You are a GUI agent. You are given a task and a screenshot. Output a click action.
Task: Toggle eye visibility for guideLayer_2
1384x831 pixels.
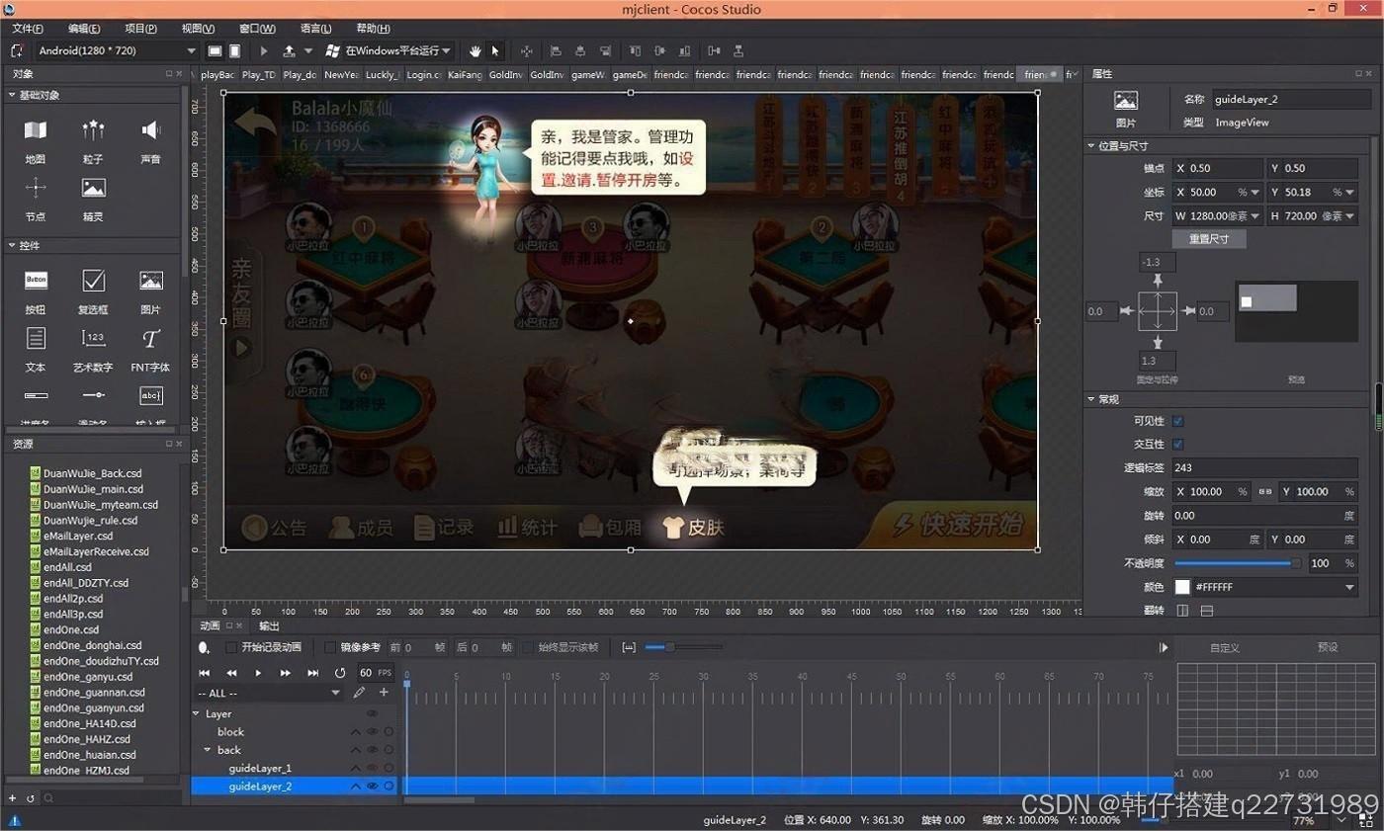click(373, 787)
